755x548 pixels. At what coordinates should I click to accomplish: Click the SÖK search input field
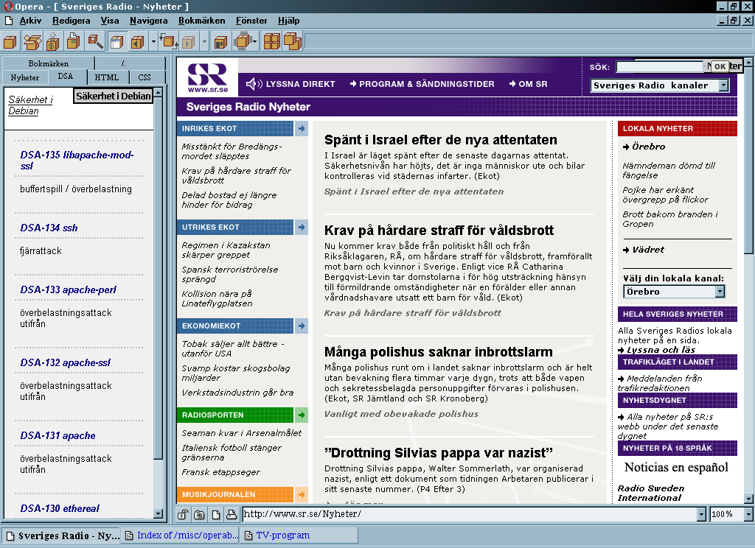(660, 66)
